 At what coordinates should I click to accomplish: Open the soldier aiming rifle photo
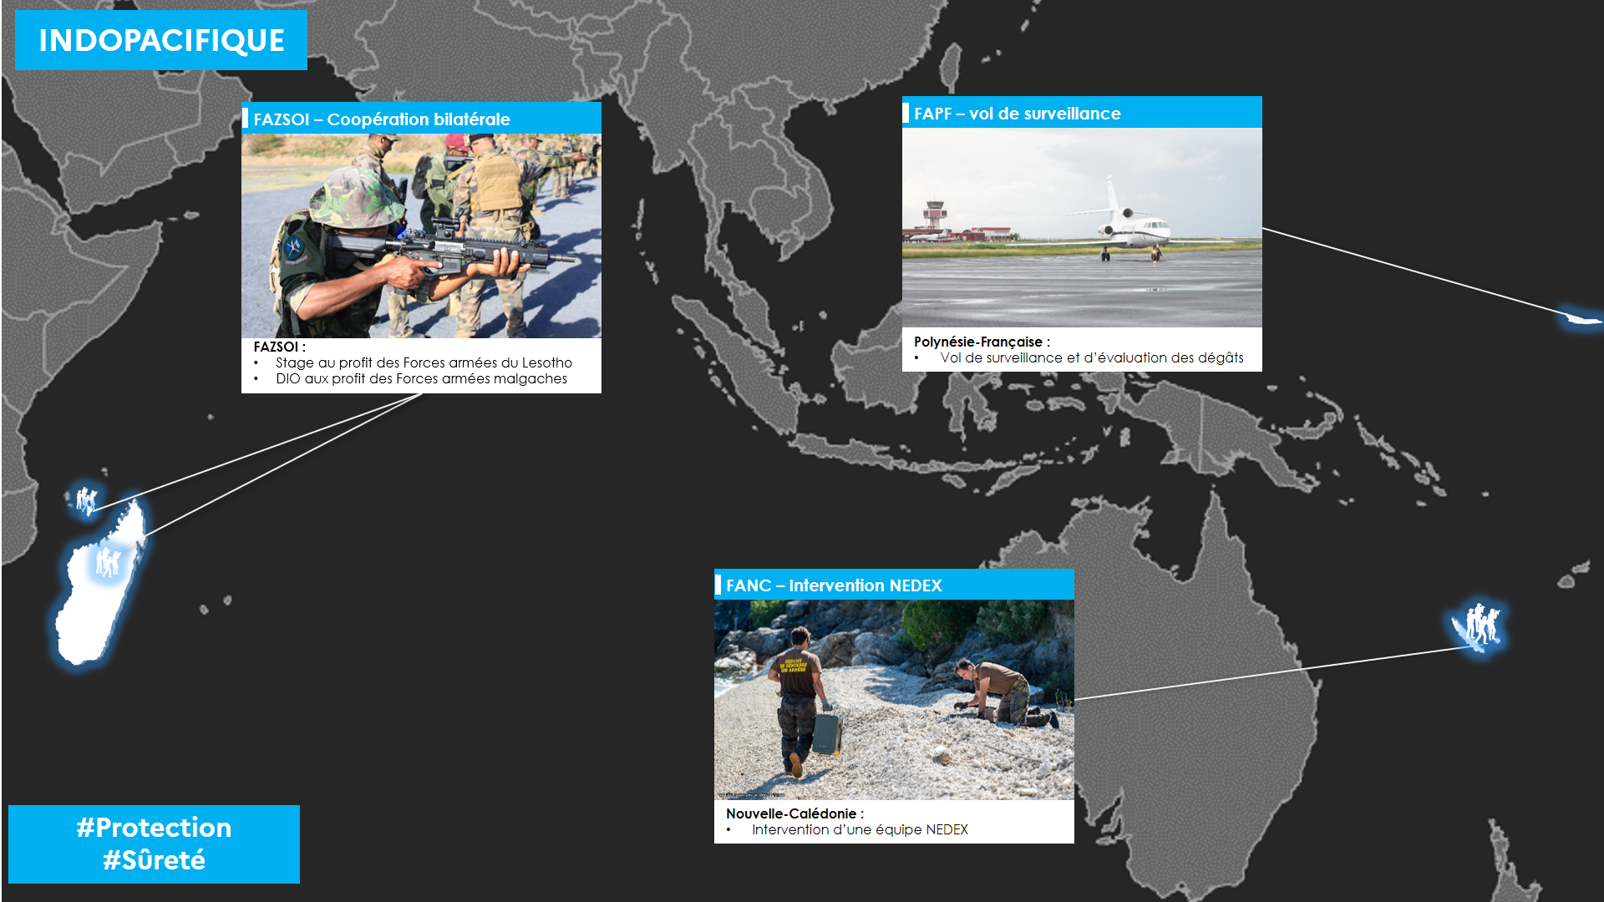(x=421, y=236)
